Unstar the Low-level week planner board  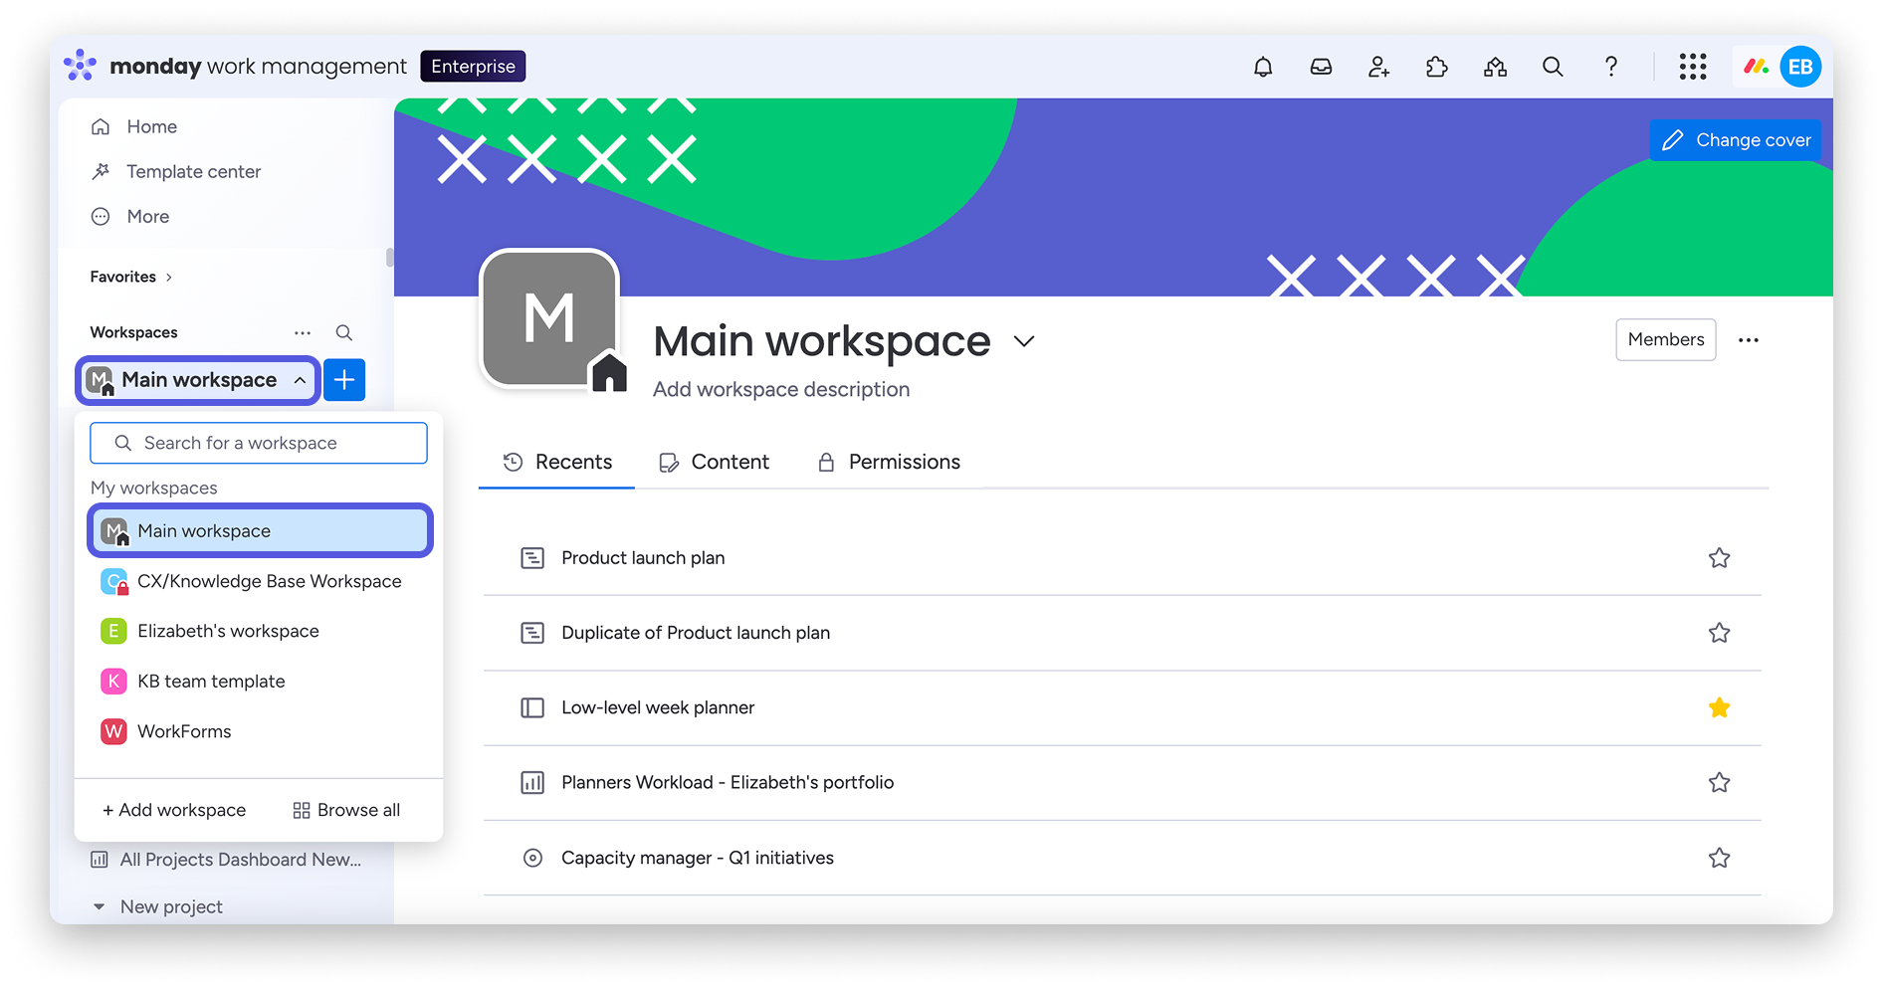(x=1719, y=707)
